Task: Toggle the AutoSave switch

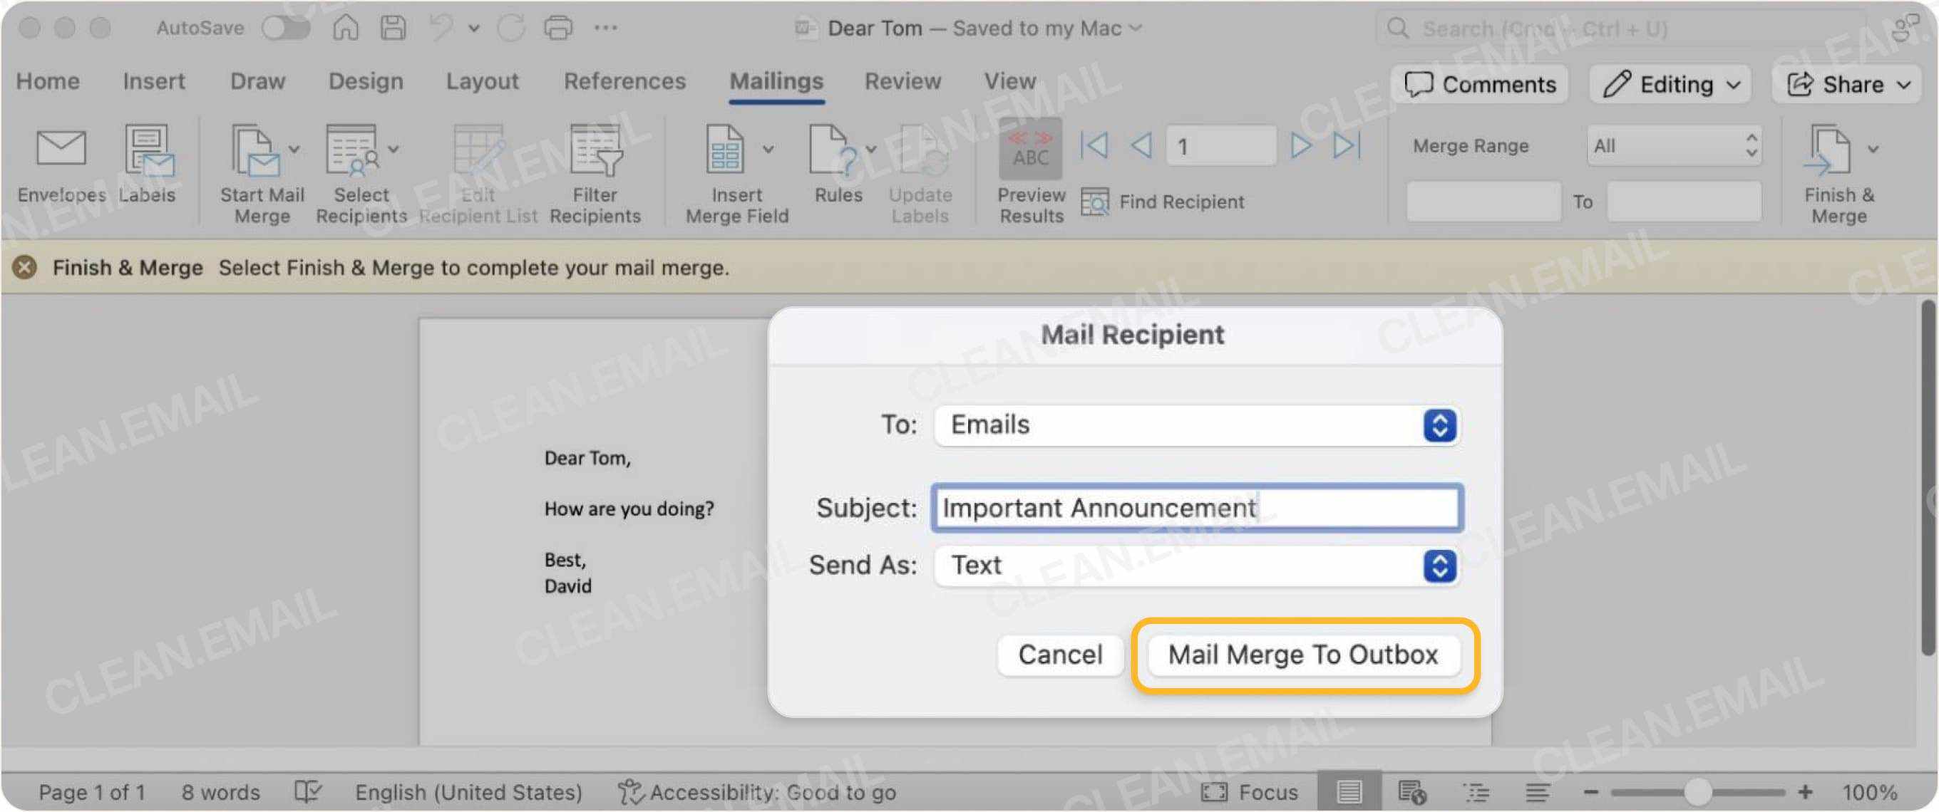Action: pos(286,27)
